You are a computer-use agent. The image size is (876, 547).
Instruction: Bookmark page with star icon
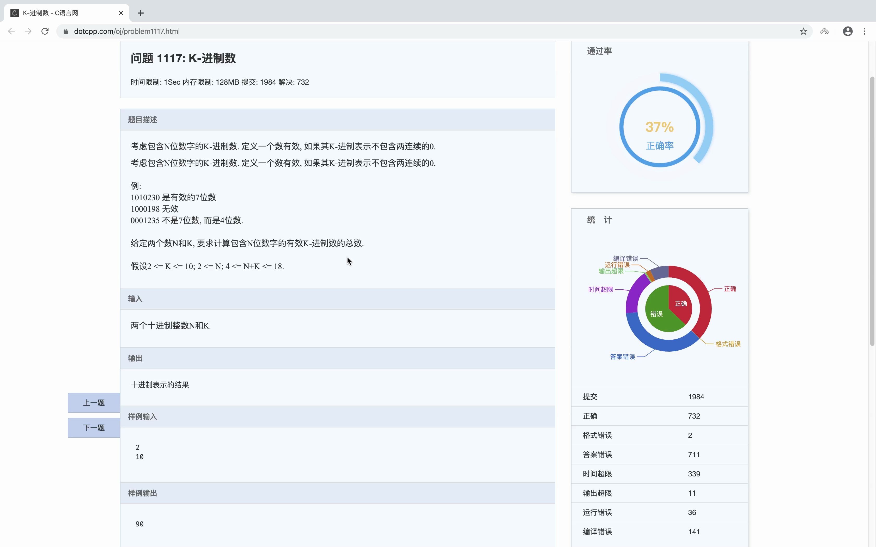803,32
